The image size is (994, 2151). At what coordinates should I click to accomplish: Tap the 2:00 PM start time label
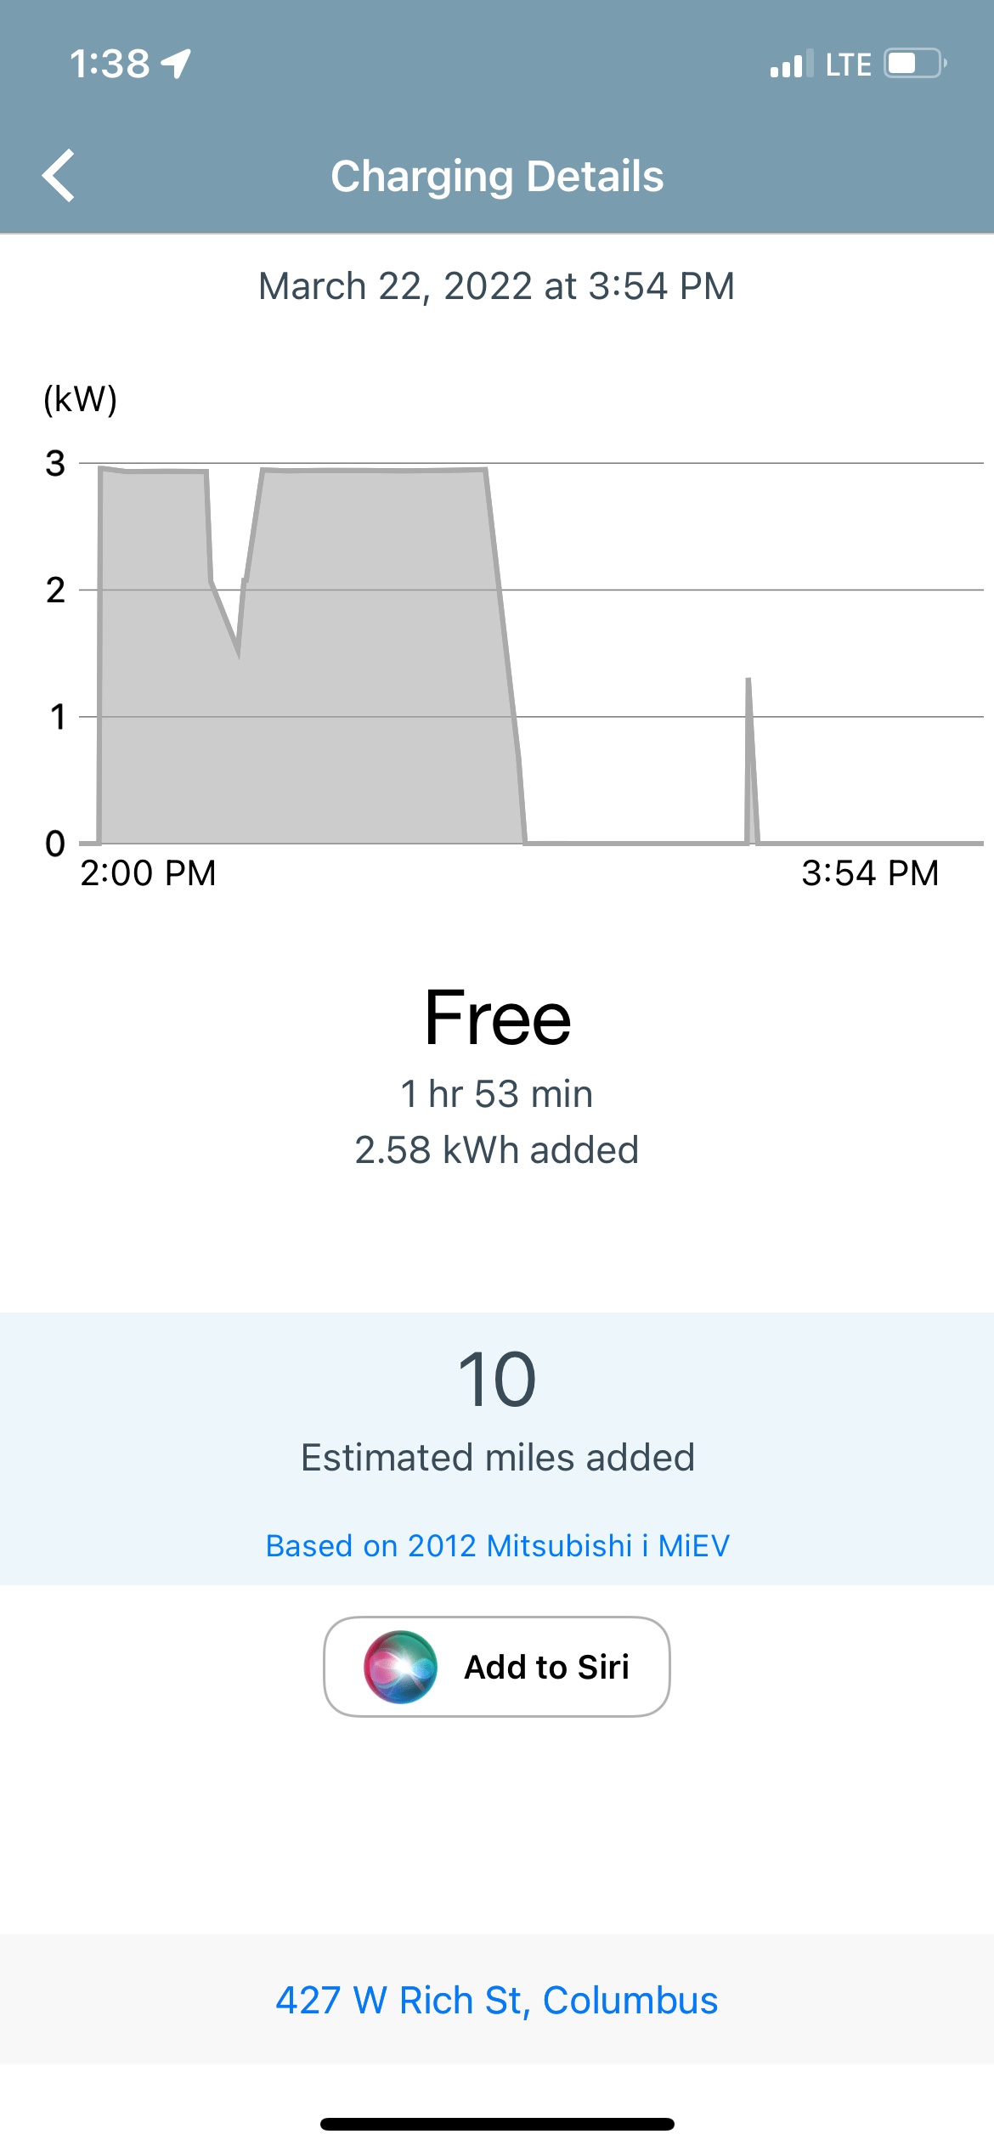coord(148,873)
